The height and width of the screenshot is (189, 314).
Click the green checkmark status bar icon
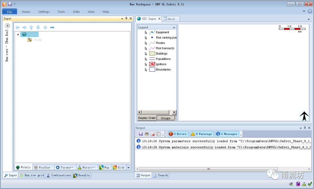pos(310,184)
